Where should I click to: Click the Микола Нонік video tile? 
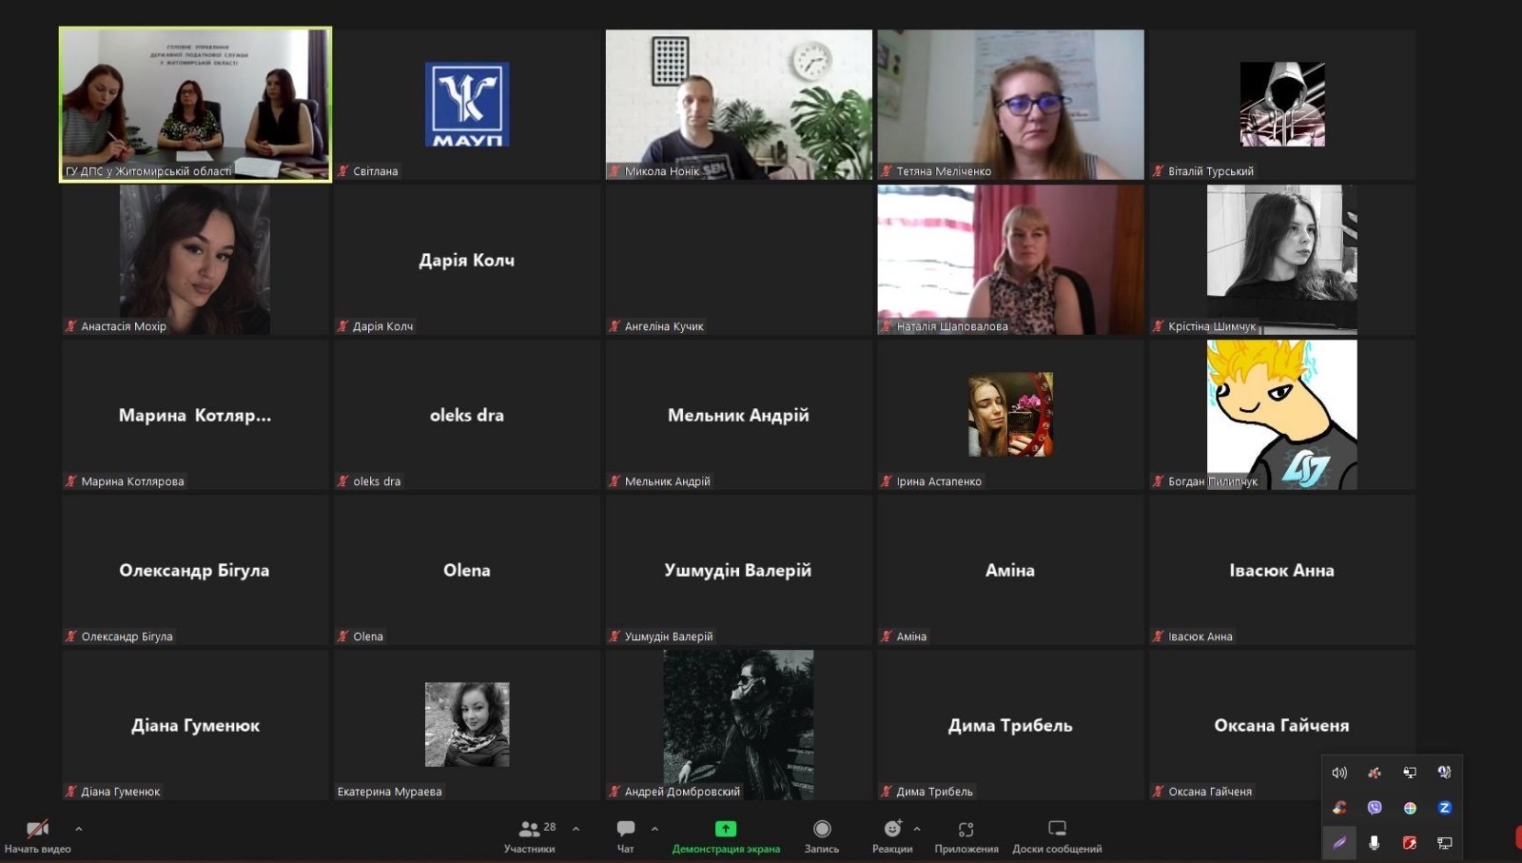point(738,104)
